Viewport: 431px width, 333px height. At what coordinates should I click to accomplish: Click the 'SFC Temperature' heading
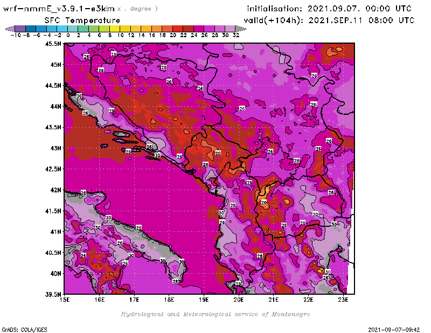82,20
